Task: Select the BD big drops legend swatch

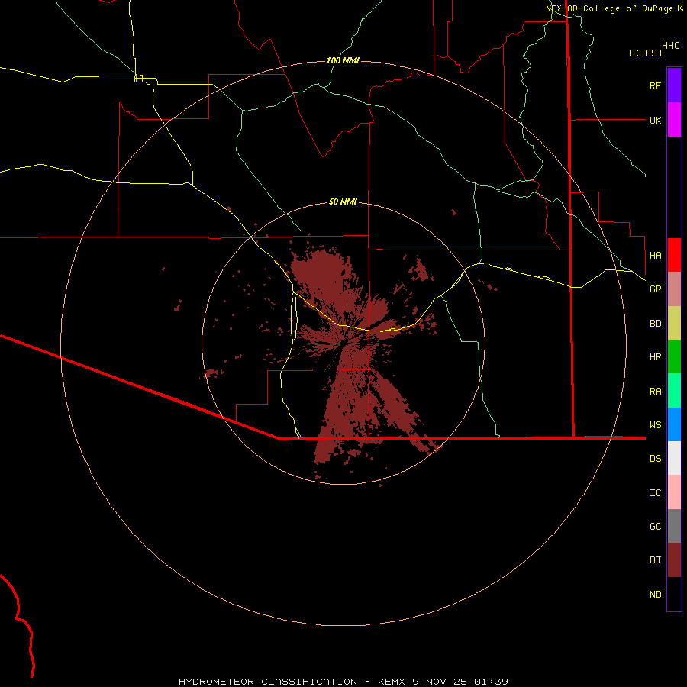Action: 674,324
